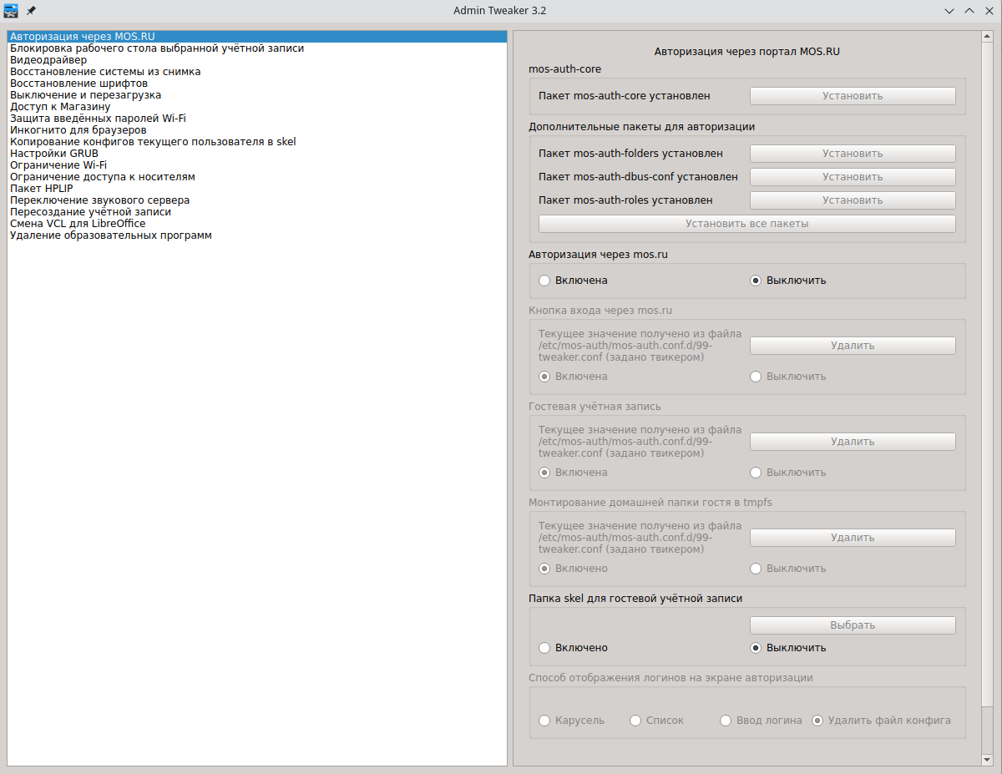
Task: Go to "Смена VCL для LibreOffice"
Action: click(78, 224)
